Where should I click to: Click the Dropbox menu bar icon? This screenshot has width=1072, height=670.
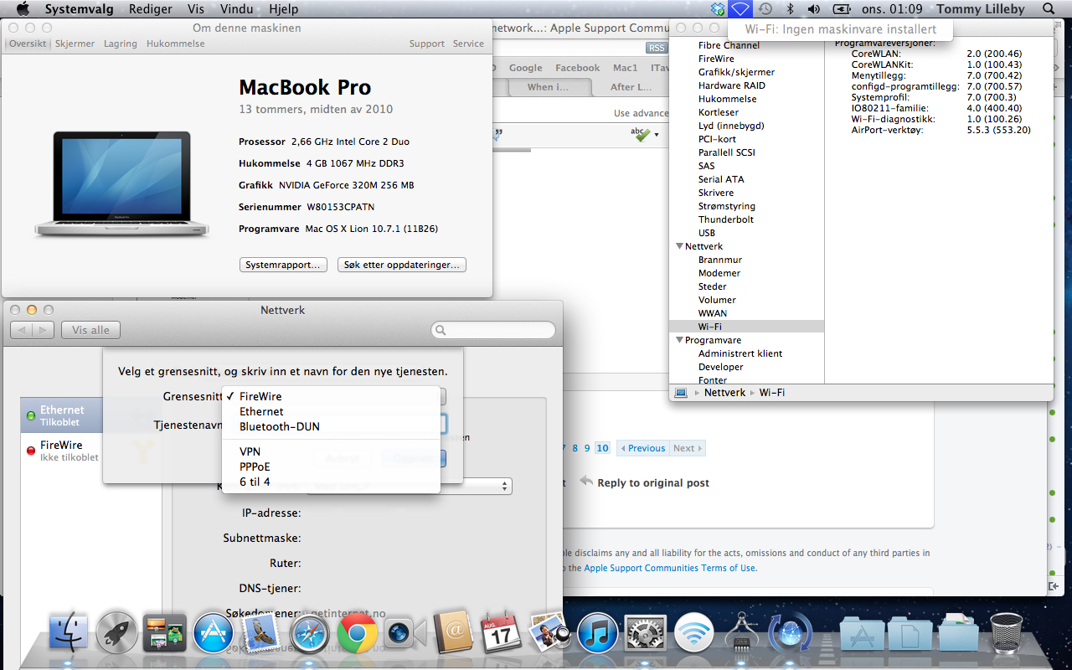(x=717, y=9)
